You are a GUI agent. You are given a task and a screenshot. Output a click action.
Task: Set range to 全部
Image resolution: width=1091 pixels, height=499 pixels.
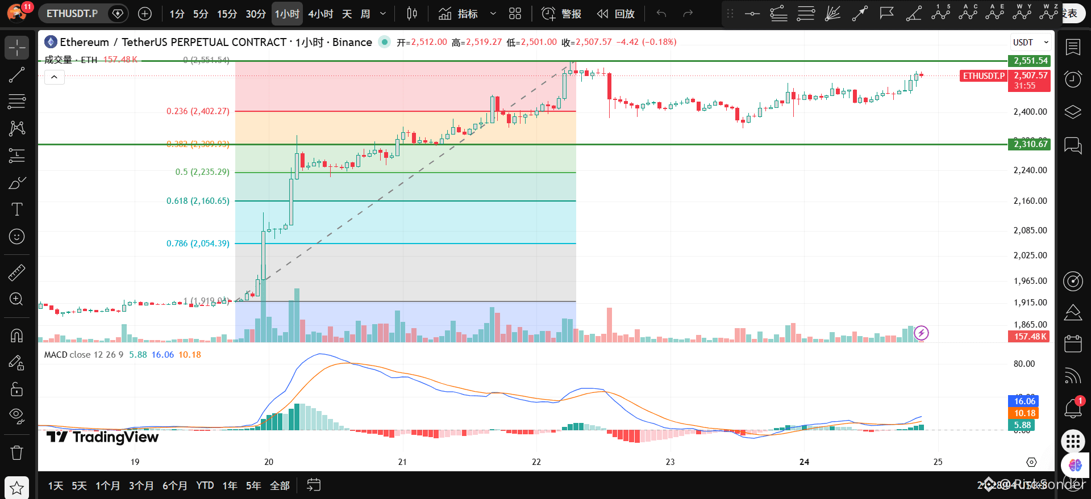[280, 485]
